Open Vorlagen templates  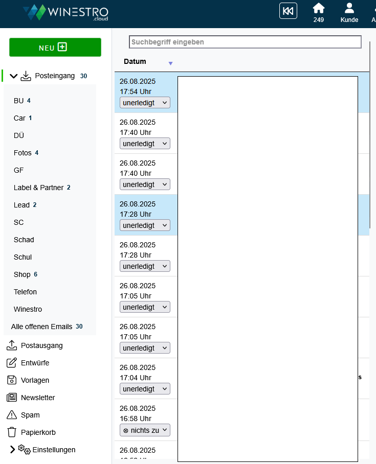click(x=35, y=380)
